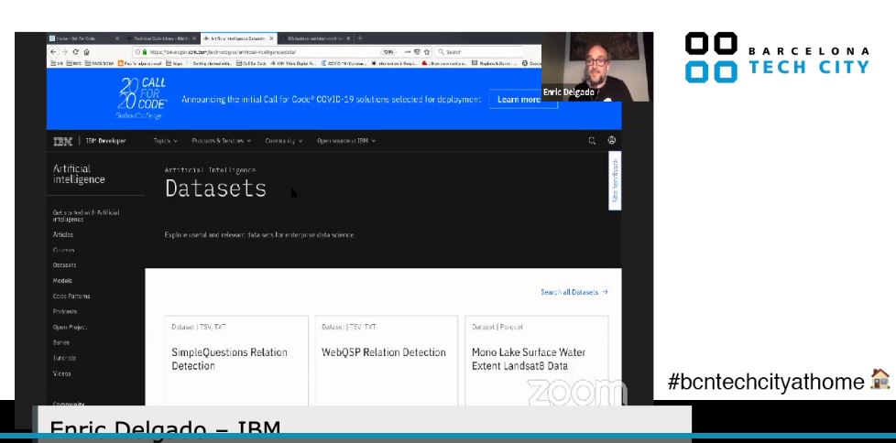Click the Call for Code bookmark in bookmarks bar
The height and width of the screenshot is (443, 896).
pos(250,63)
